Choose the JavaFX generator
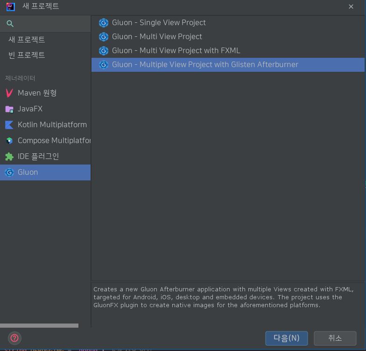Image resolution: width=366 pixels, height=351 pixels. pyautogui.click(x=45, y=109)
